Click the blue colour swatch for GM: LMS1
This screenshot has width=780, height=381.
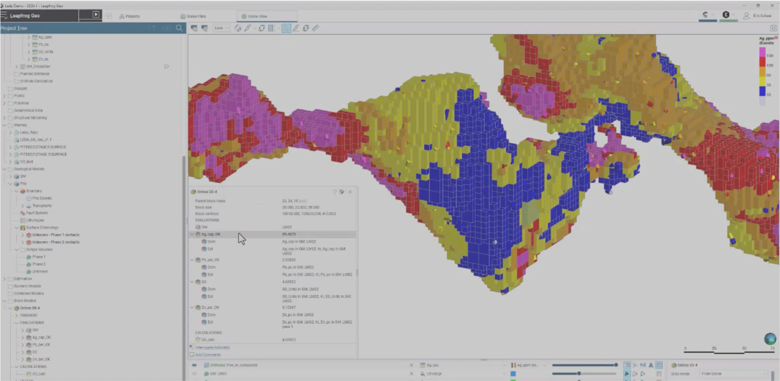coord(513,374)
